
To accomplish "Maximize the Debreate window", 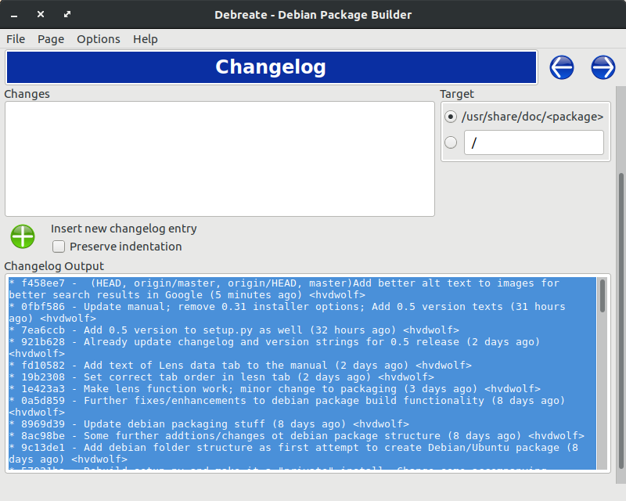I will tap(67, 14).
